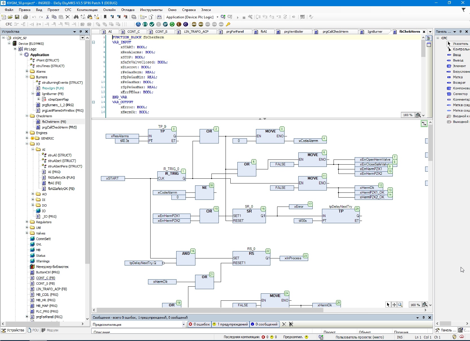Toggle the errors filter button in Messages
The image size is (470, 341).
click(199, 324)
